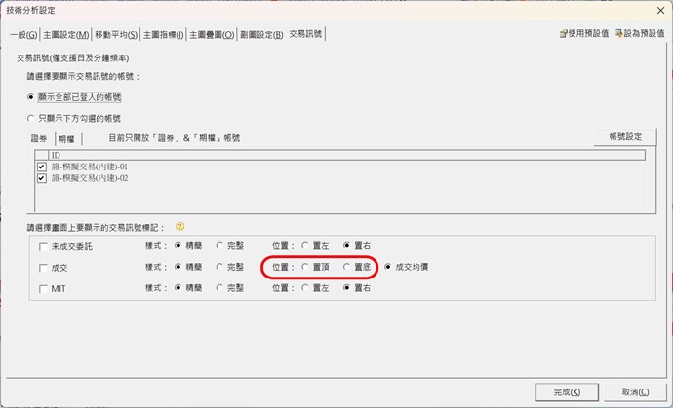Enable 成交 checkbox

[x=43, y=268]
